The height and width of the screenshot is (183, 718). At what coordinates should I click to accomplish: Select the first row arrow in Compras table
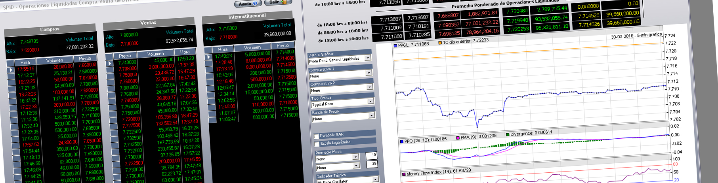pyautogui.click(x=11, y=70)
